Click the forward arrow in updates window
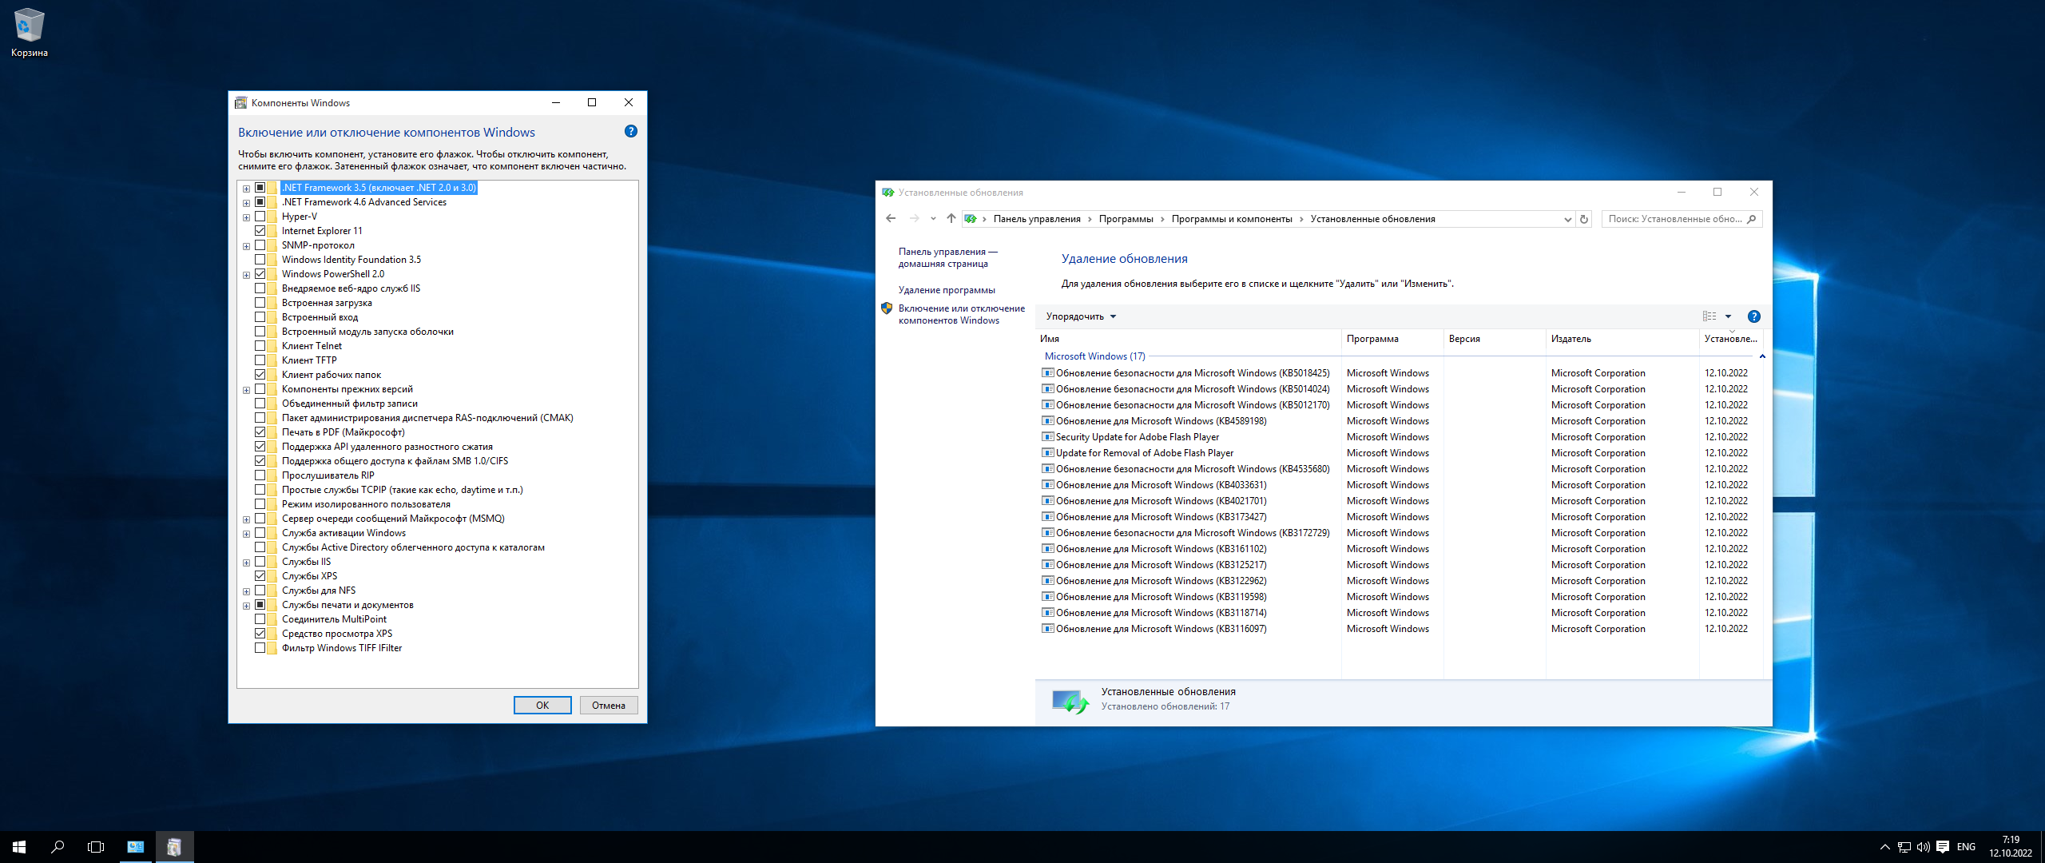 915,218
